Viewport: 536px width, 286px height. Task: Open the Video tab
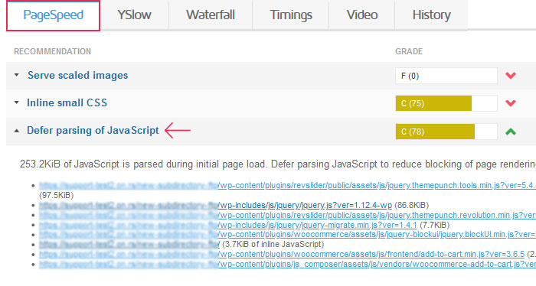coord(362,15)
